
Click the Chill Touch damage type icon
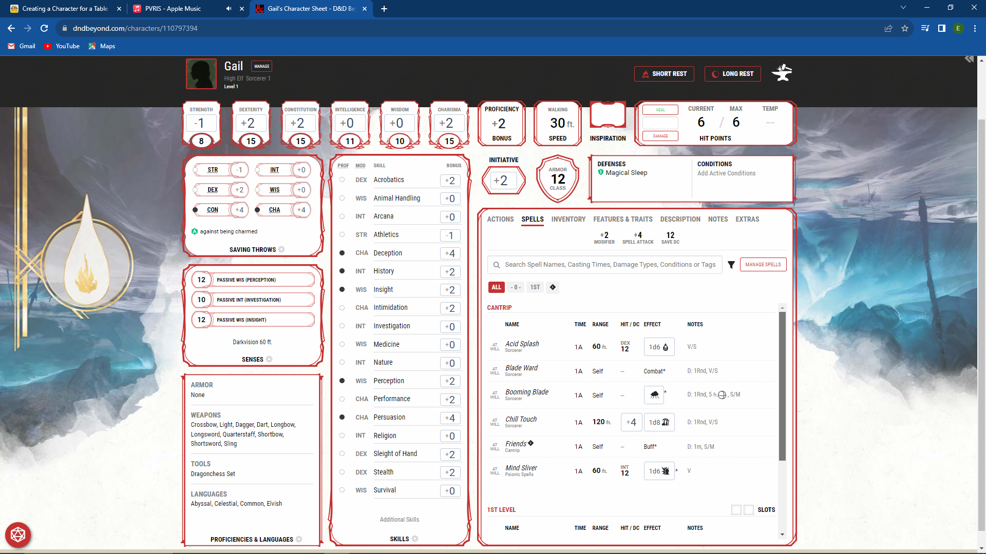click(x=666, y=422)
